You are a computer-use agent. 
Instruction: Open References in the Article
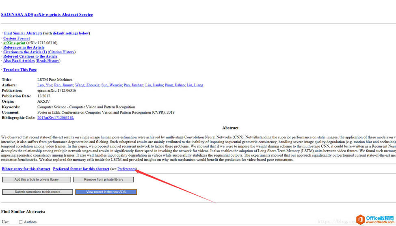click(x=24, y=47)
